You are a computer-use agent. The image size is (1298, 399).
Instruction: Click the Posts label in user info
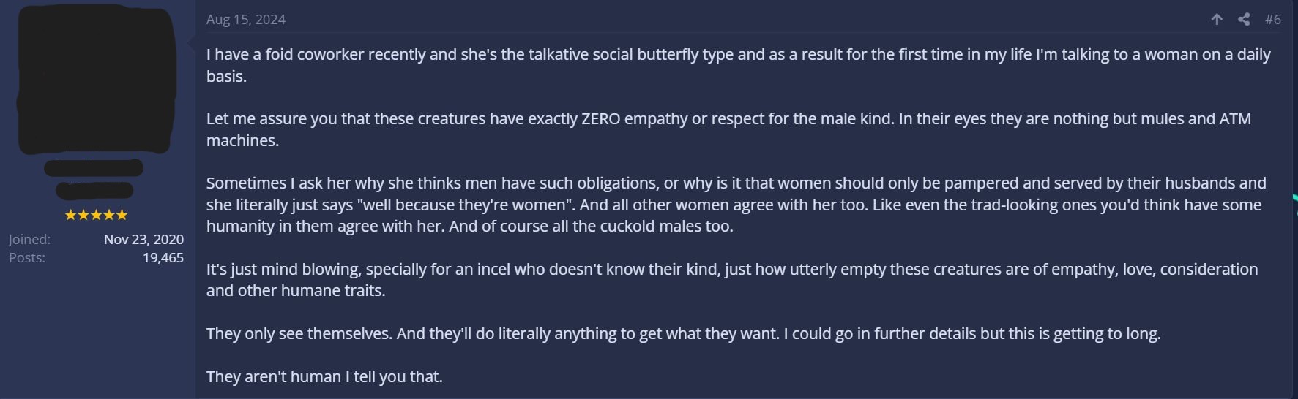[27, 258]
